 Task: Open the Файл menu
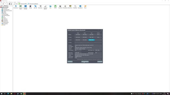click(1, 2)
